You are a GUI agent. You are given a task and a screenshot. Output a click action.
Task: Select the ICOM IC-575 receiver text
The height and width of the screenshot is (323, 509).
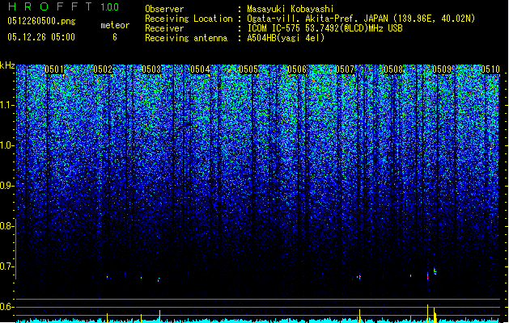pyautogui.click(x=324, y=28)
